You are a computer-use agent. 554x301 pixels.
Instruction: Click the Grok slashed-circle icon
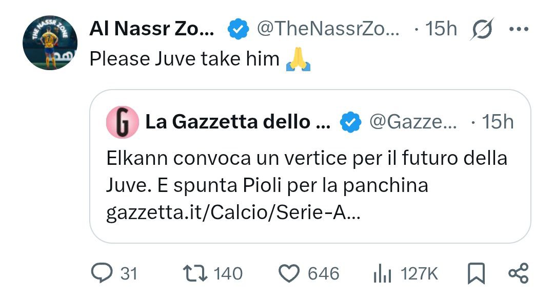click(481, 29)
